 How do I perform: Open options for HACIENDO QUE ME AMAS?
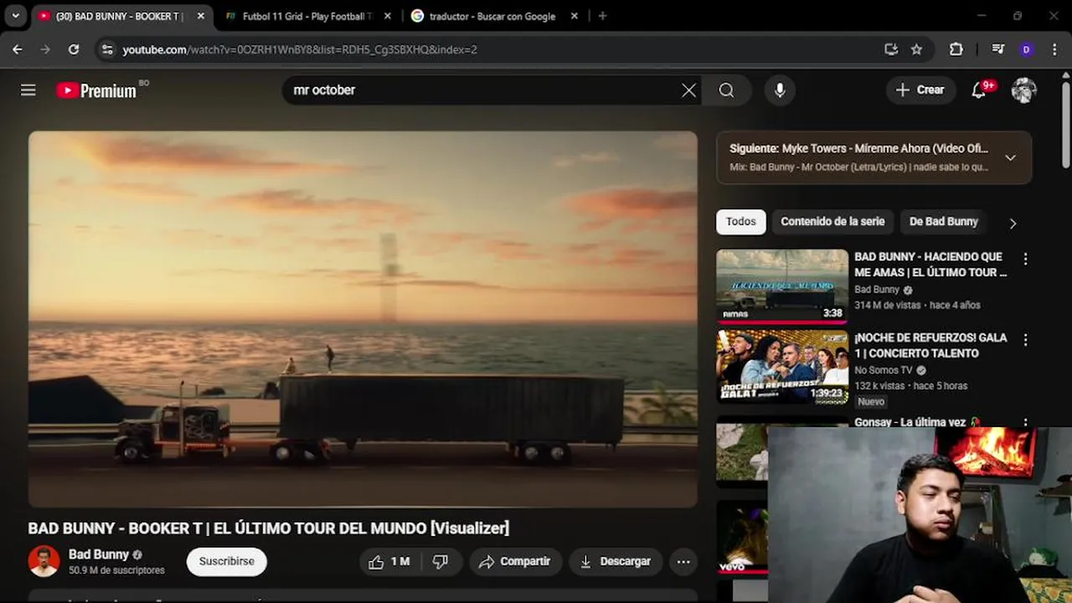click(1025, 259)
